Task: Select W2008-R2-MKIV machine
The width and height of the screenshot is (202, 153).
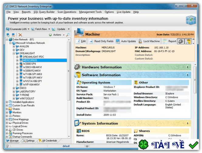Action: click(32, 71)
